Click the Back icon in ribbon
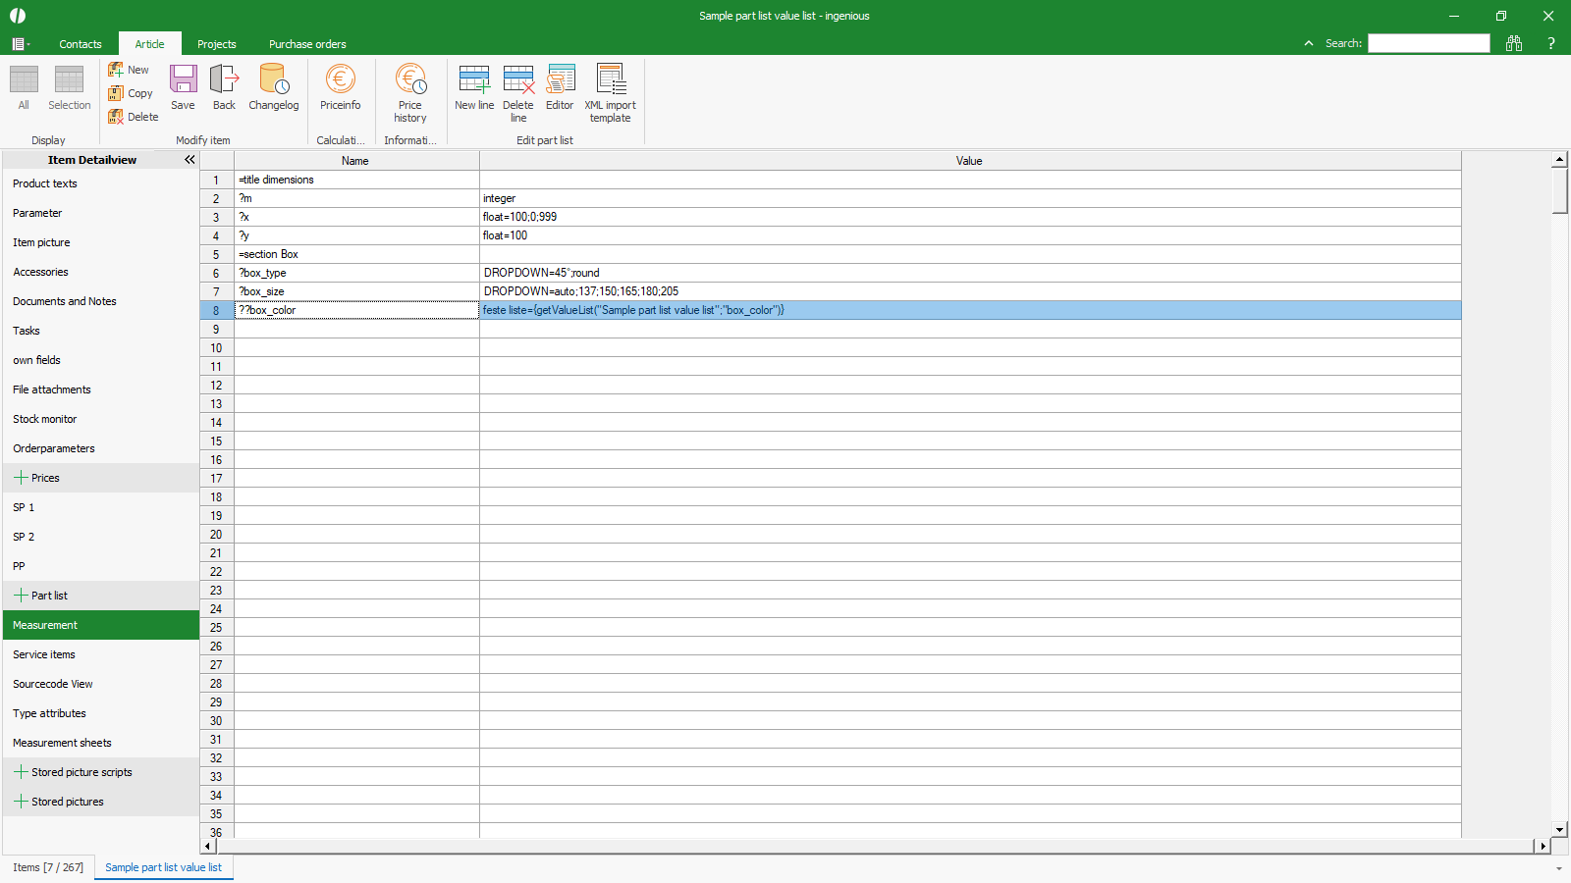Viewport: 1571px width, 883px height. point(224,86)
